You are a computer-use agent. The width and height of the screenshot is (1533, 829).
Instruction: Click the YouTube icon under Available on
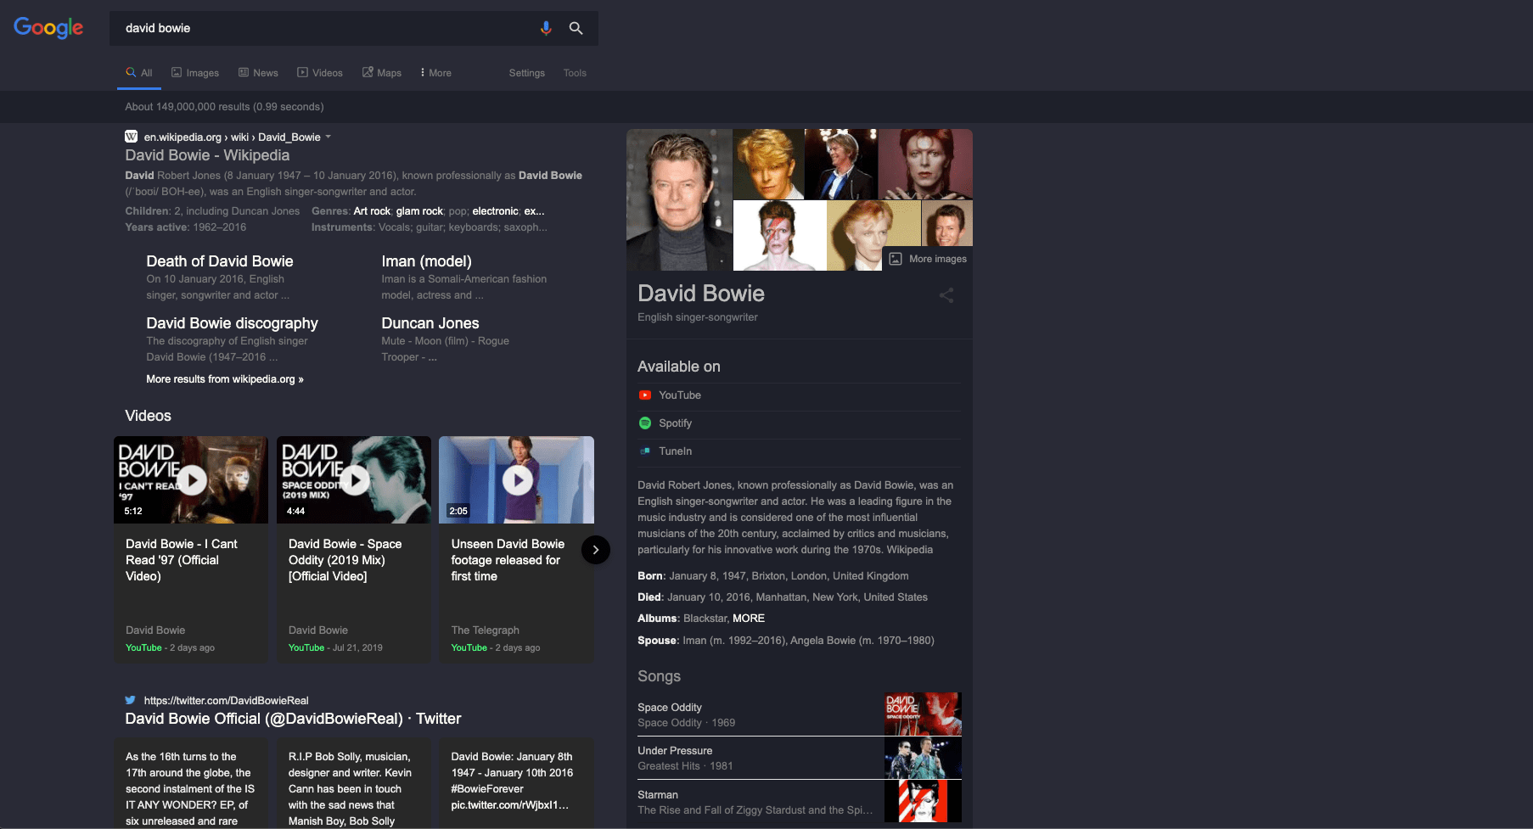[645, 395]
